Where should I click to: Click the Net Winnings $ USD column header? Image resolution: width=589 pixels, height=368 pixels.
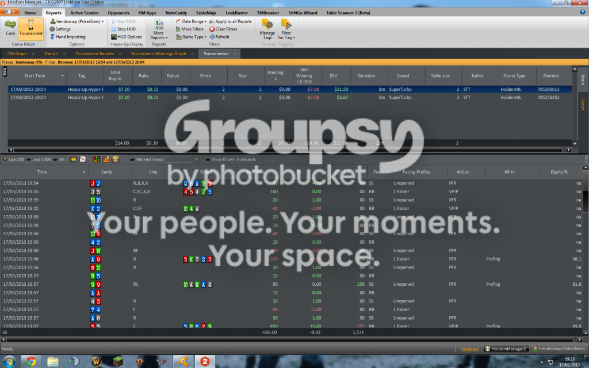304,75
